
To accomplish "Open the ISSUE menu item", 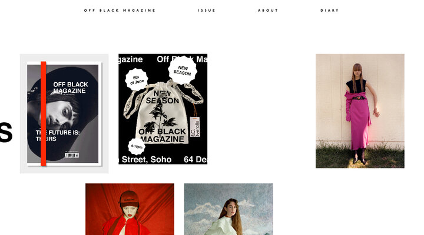I will [206, 11].
